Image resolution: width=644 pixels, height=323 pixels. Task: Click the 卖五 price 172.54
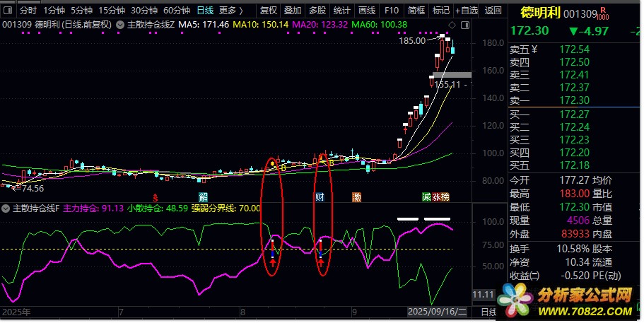point(574,49)
